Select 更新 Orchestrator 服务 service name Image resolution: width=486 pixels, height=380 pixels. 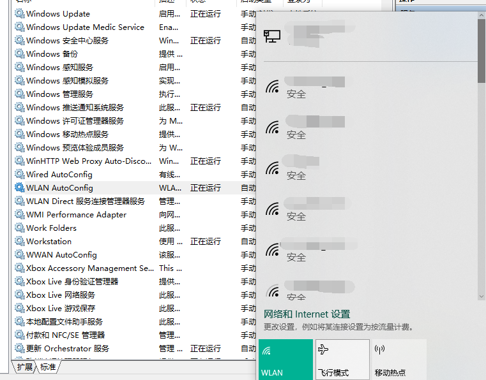68,348
